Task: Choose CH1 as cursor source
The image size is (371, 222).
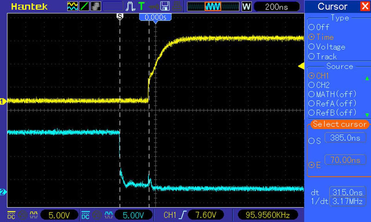Action: (x=319, y=76)
